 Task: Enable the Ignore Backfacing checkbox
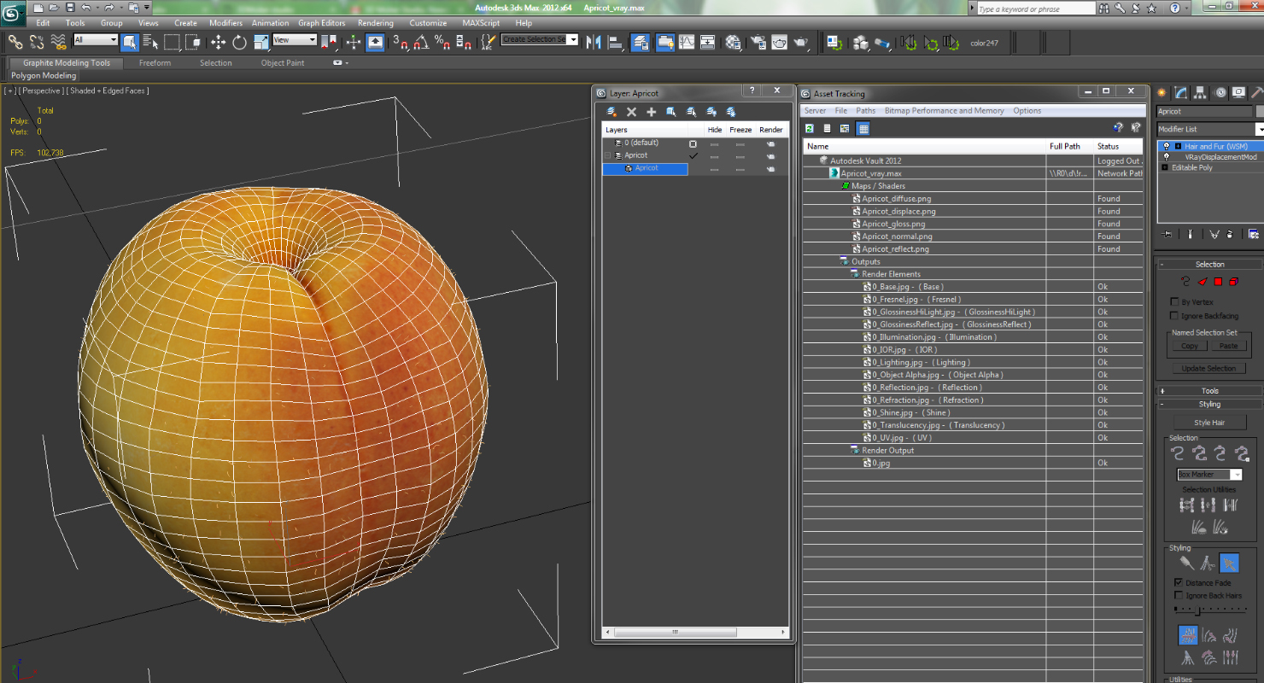(x=1175, y=316)
